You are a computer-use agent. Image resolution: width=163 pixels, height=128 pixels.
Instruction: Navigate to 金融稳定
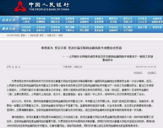pos(99,19)
